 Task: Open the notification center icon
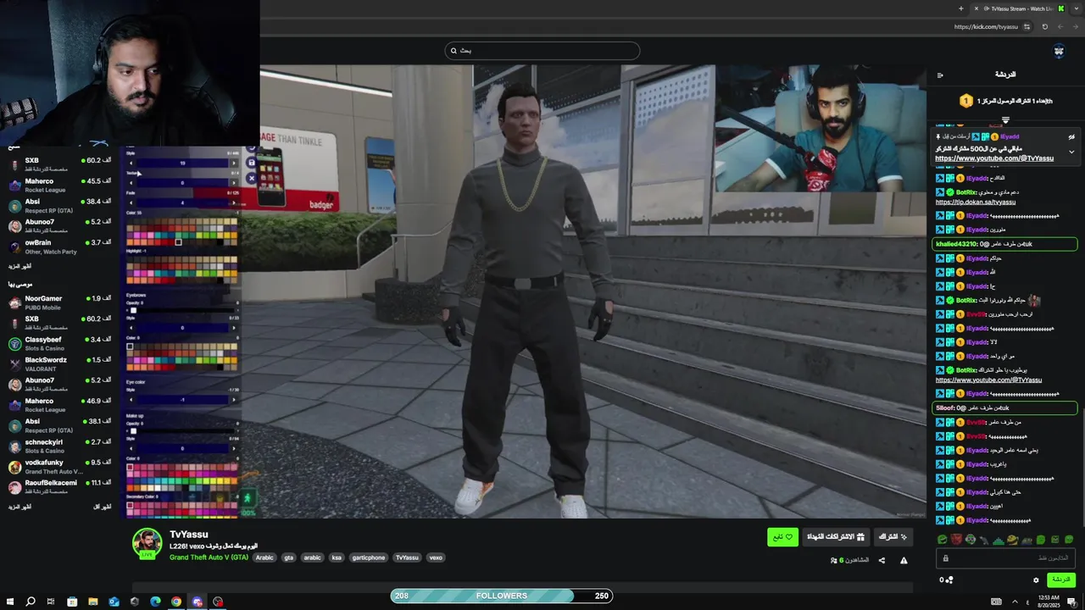(1071, 602)
